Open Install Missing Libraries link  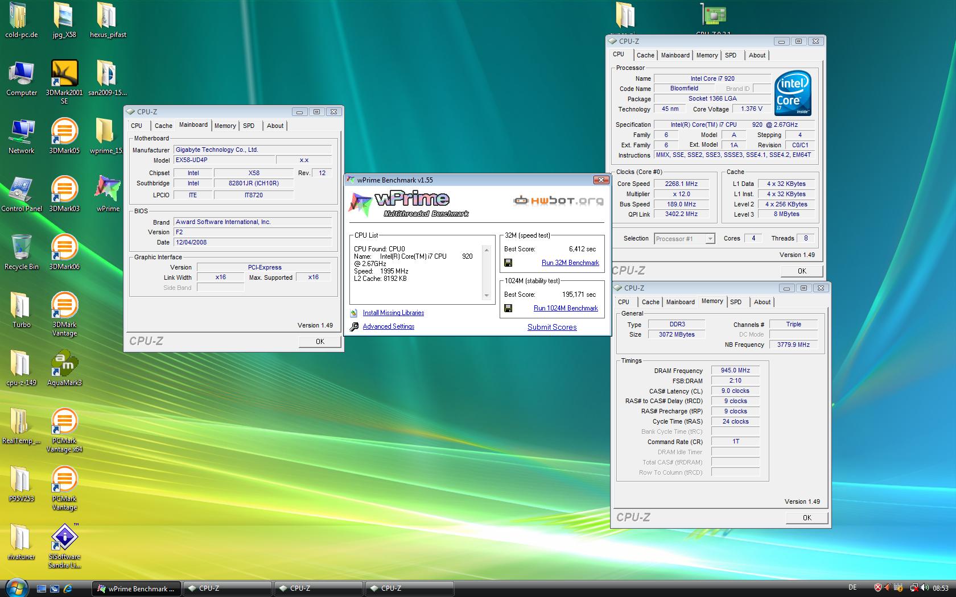pyautogui.click(x=393, y=313)
